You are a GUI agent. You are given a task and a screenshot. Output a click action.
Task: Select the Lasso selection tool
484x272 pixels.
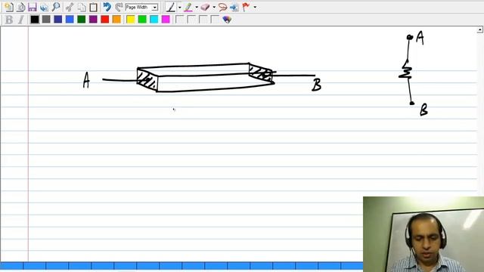click(222, 7)
